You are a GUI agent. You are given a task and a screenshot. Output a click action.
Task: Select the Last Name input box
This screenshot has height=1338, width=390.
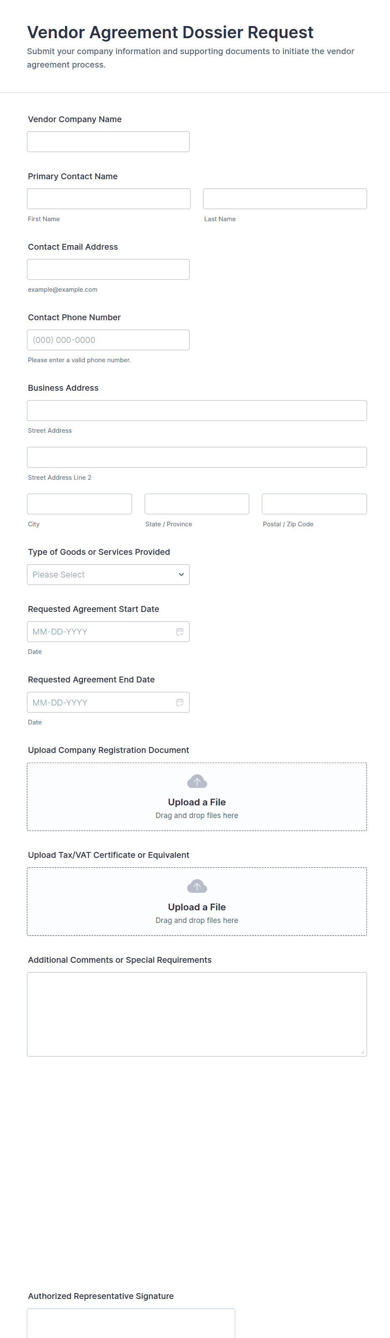pos(285,199)
